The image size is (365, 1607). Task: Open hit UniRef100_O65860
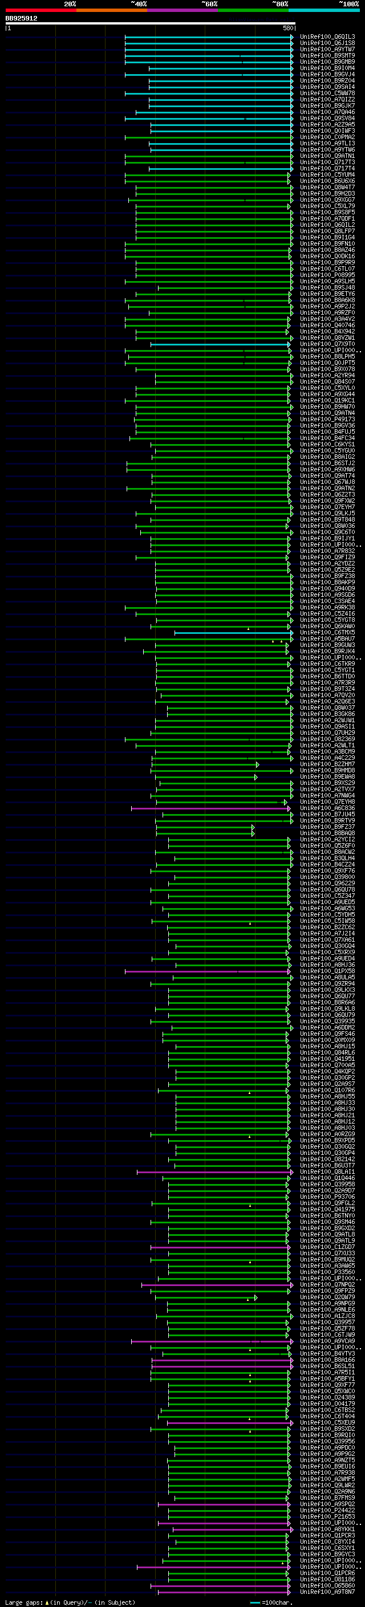click(x=327, y=1587)
